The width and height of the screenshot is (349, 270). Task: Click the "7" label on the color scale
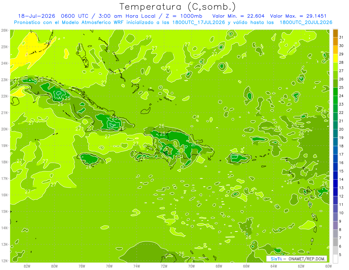coord(340,238)
